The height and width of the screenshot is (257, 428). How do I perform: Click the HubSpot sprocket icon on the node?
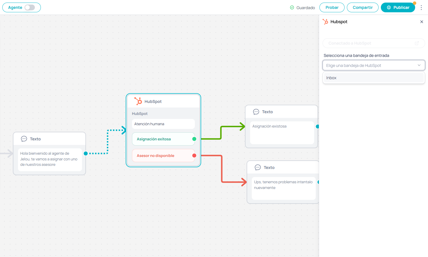(138, 101)
